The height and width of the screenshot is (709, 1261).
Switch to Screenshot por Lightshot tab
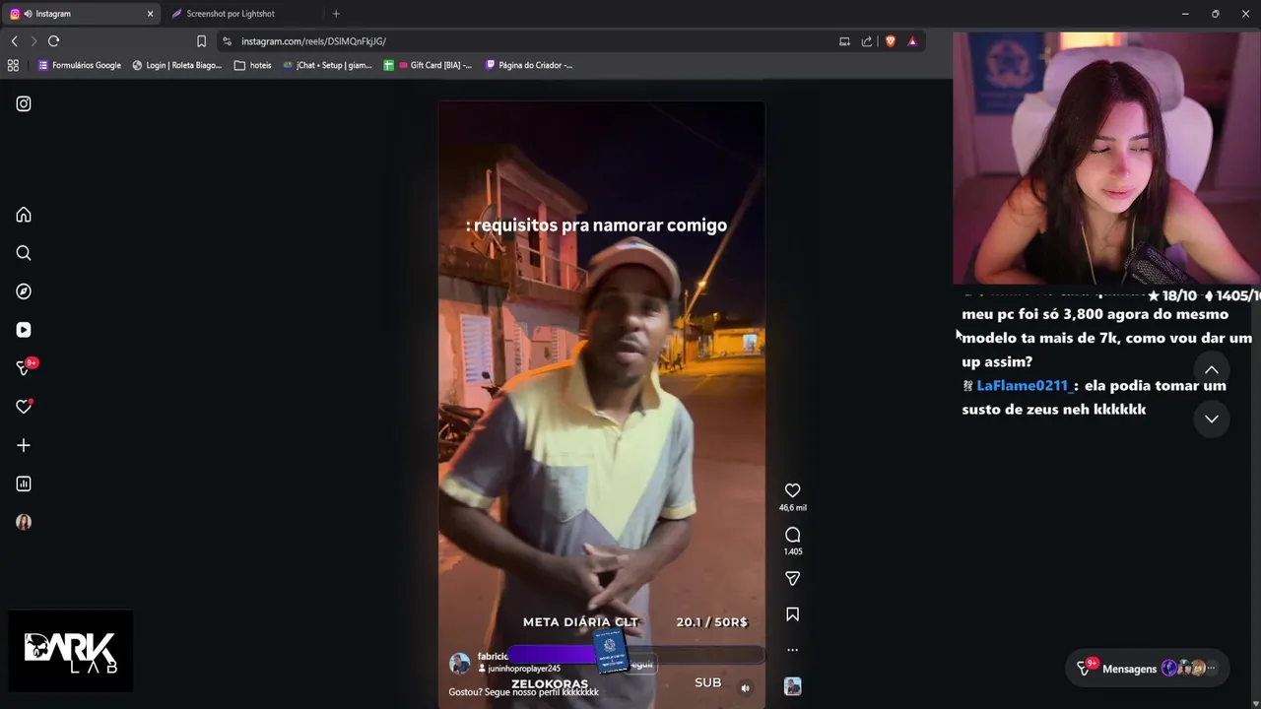tap(231, 14)
